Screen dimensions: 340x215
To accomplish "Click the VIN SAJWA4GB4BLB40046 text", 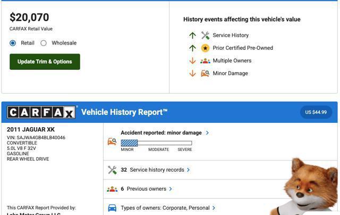I will (36, 138).
